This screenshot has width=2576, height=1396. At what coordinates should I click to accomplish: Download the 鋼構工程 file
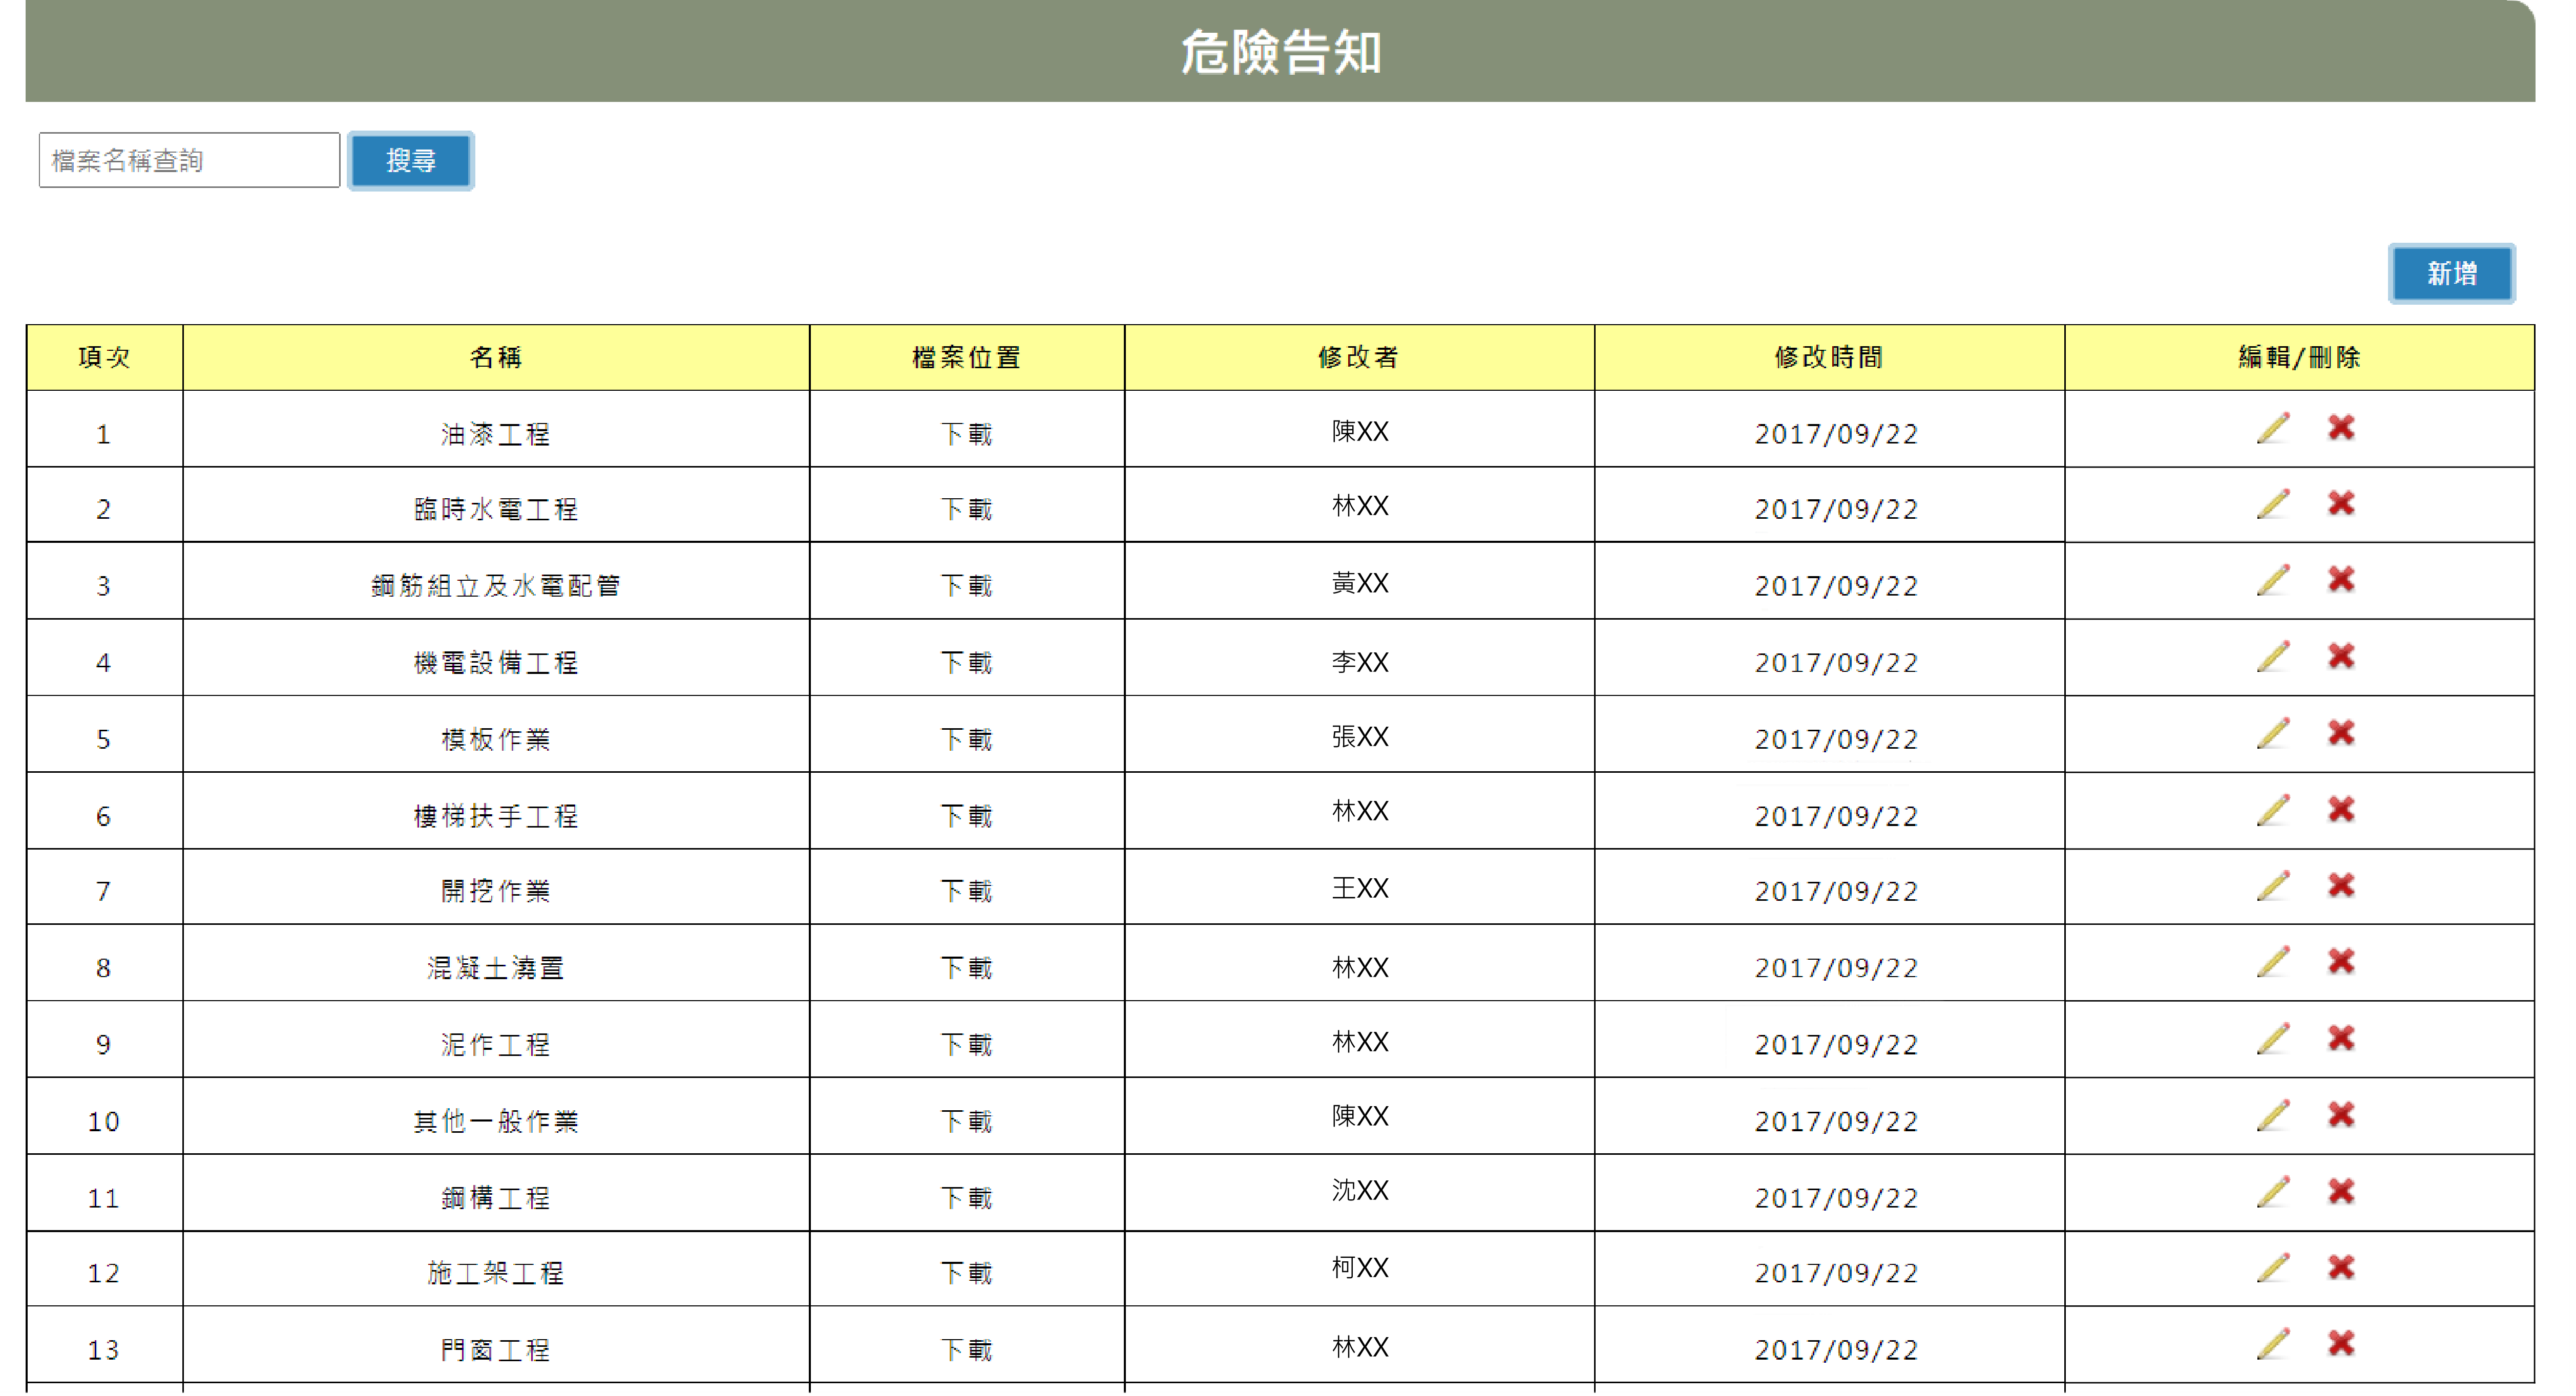click(966, 1197)
